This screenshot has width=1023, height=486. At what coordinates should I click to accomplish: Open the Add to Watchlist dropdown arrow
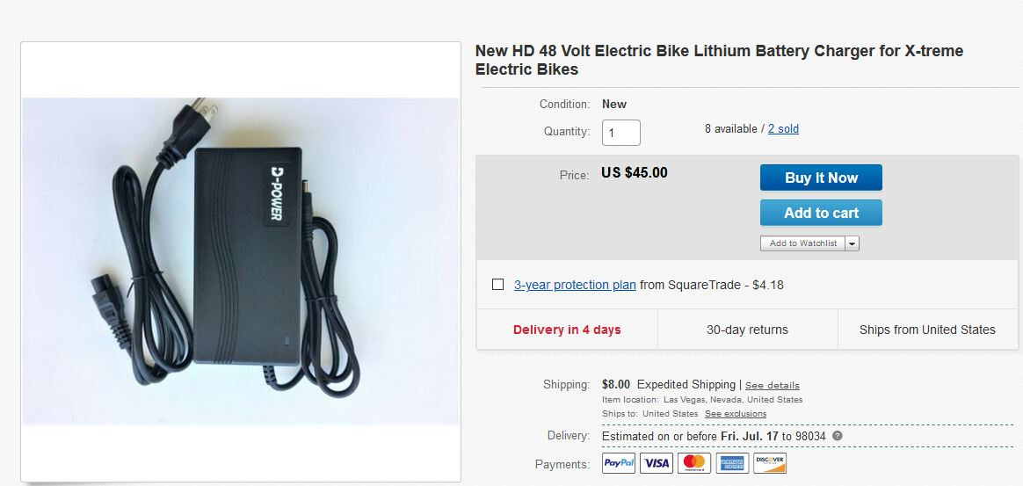(x=852, y=243)
